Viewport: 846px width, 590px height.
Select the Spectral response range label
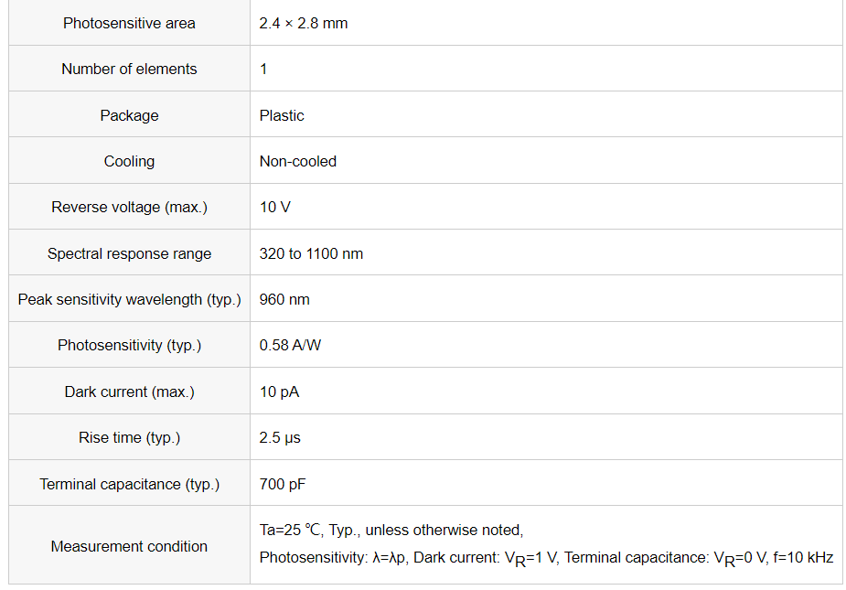pyautogui.click(x=129, y=253)
